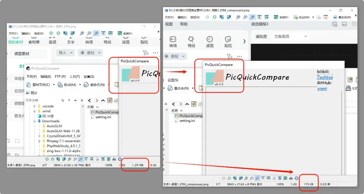Click the 贴纸 sticker icon in right window
The image size is (364, 194).
click(228, 39)
